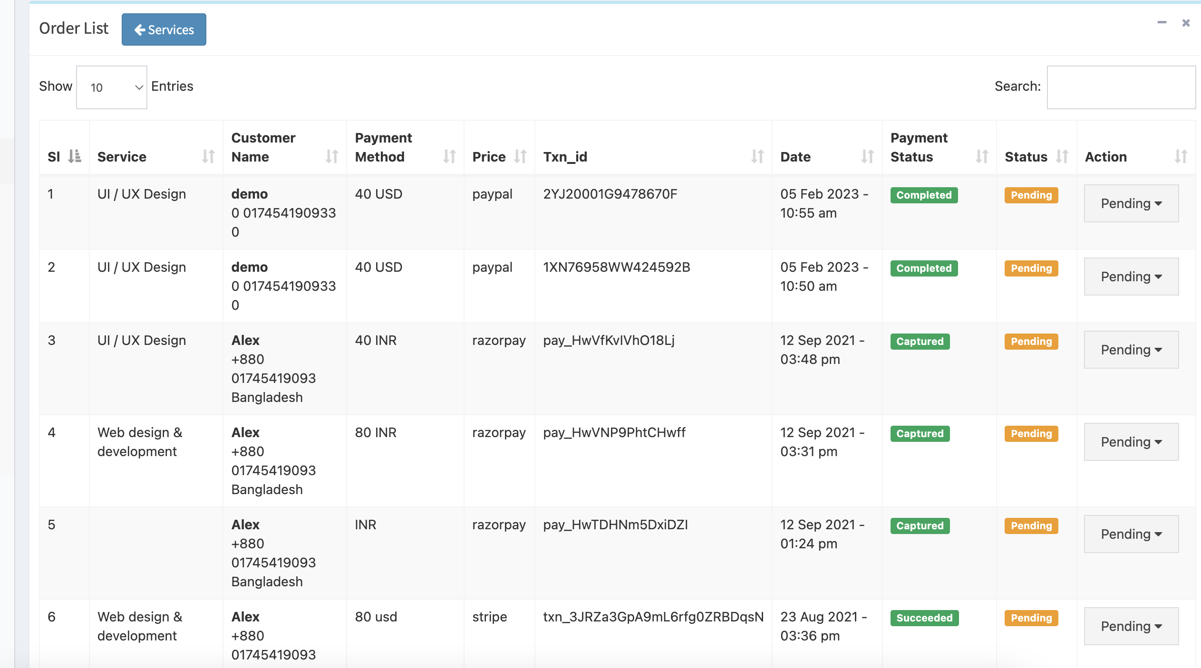This screenshot has height=668, width=1201.
Task: Sort by Payment Method column icon
Action: point(449,156)
